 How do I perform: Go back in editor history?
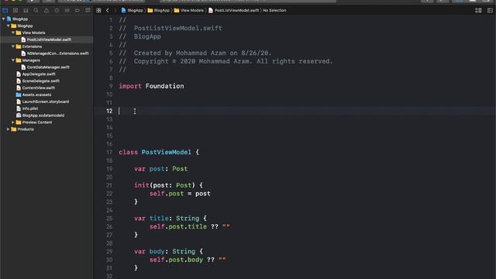[108, 10]
